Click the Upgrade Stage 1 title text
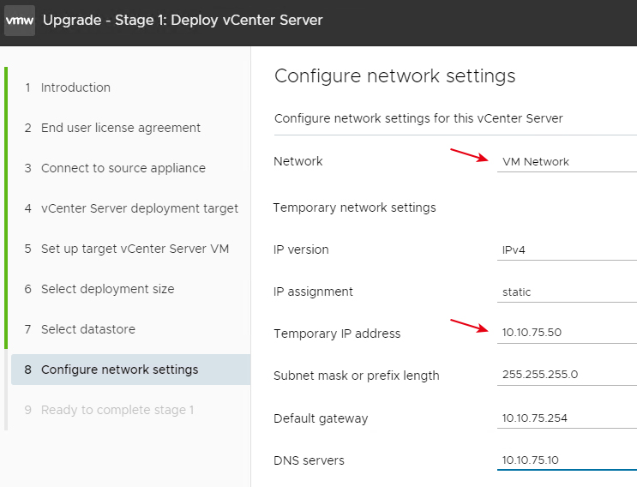 (x=183, y=20)
